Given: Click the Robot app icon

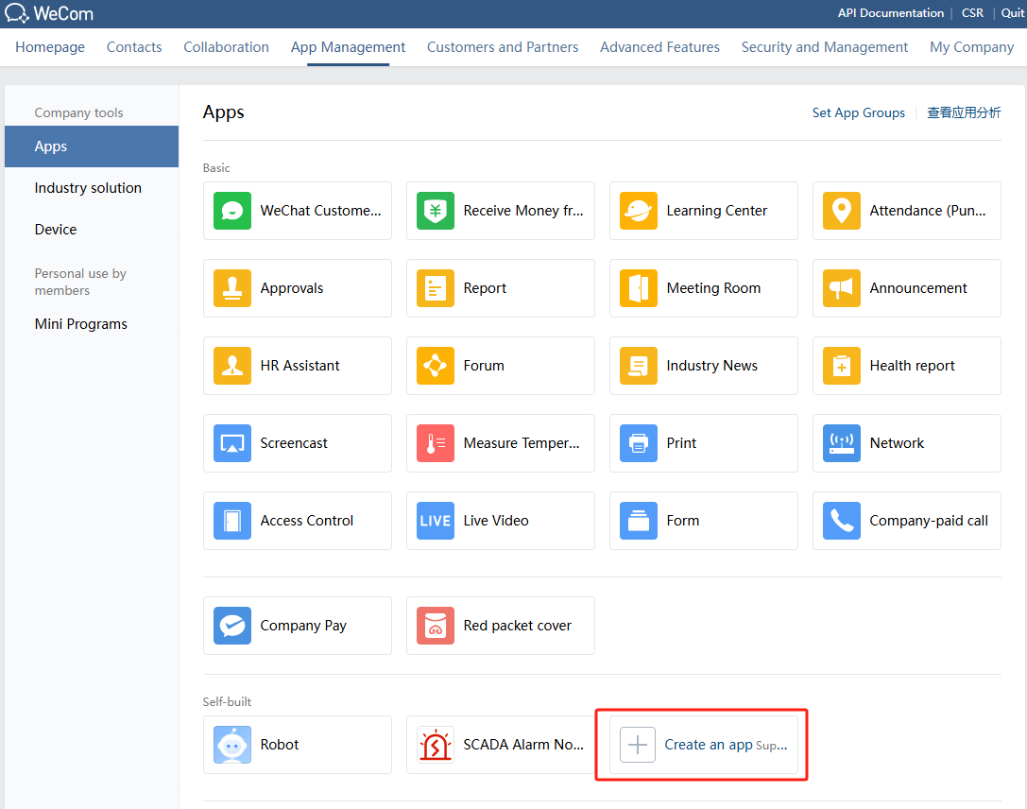Looking at the screenshot, I should click(x=231, y=745).
